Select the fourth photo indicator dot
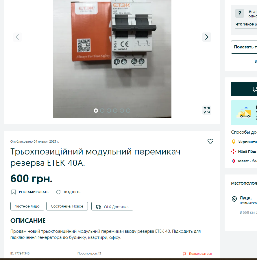The width and height of the screenshot is (257, 260). tap(115, 111)
